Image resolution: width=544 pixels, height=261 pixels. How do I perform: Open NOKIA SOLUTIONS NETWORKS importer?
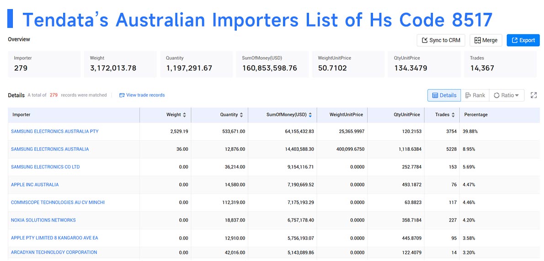point(43,220)
